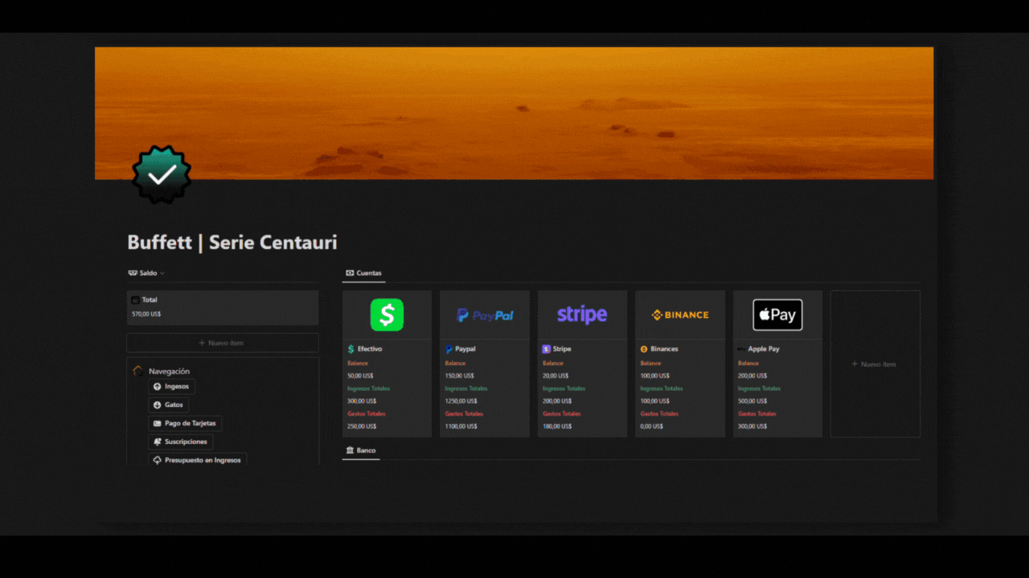Select Efectivo balance value 50,00 US$
The image size is (1029, 578).
(x=360, y=376)
